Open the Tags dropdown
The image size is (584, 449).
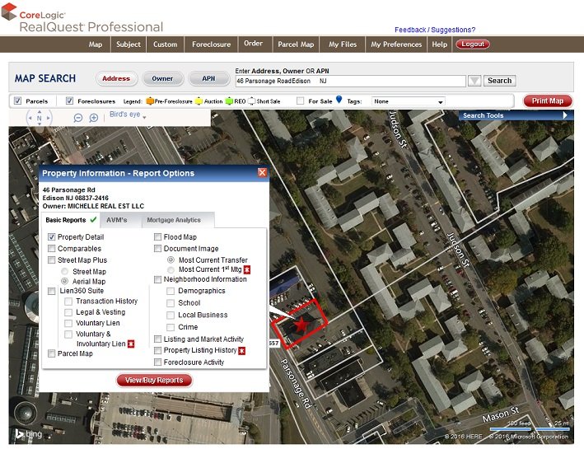pos(408,101)
